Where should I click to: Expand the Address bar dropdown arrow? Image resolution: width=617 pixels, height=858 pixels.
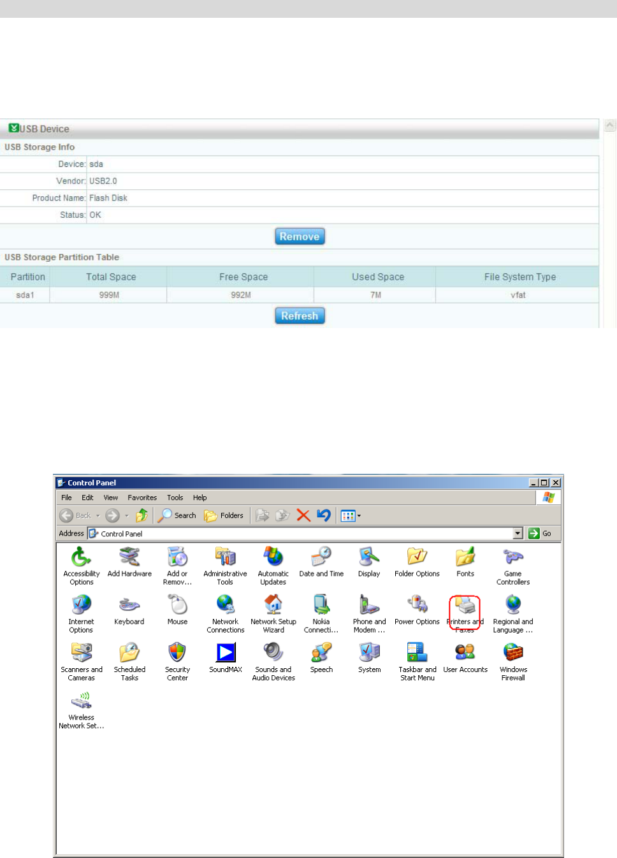(518, 533)
